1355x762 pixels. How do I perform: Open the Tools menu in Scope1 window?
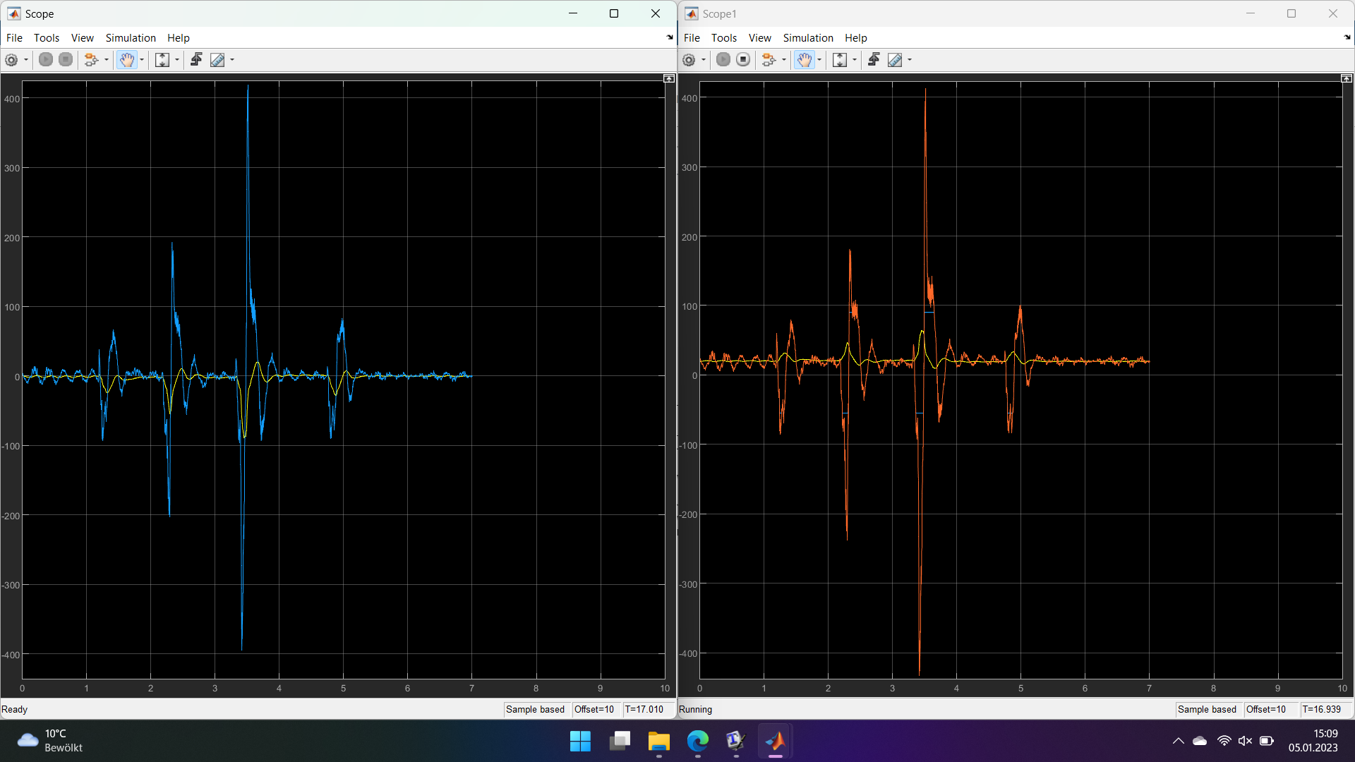[723, 38]
